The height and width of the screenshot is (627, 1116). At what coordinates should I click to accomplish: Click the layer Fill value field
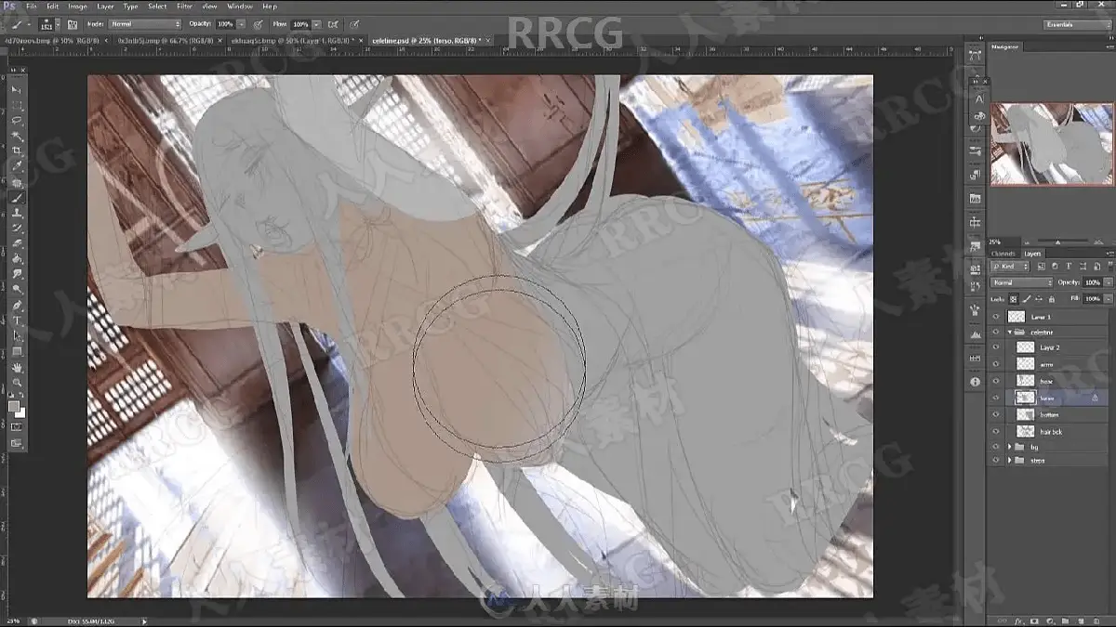(1092, 299)
